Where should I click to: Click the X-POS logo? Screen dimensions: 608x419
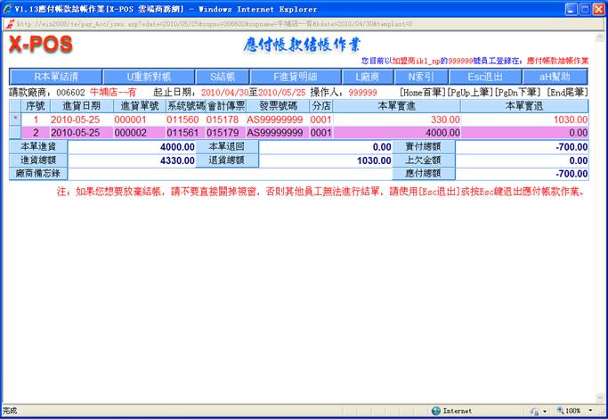point(40,45)
